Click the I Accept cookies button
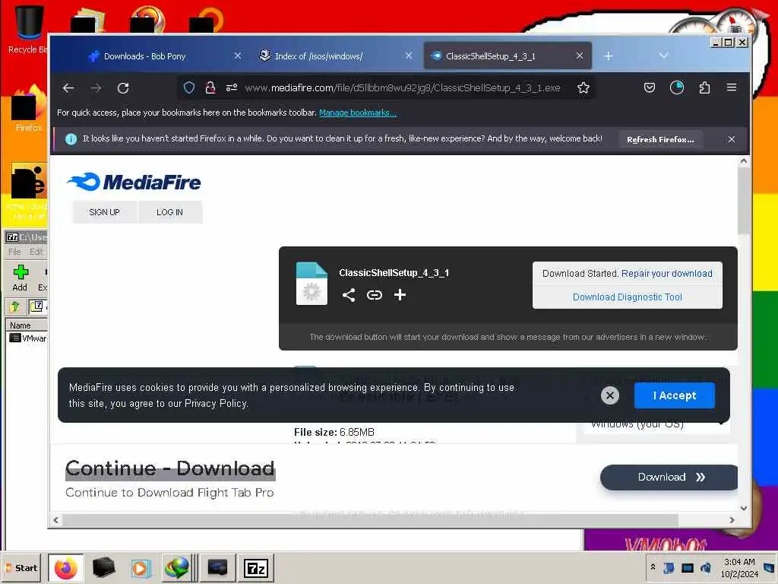The height and width of the screenshot is (584, 778). 675,395
